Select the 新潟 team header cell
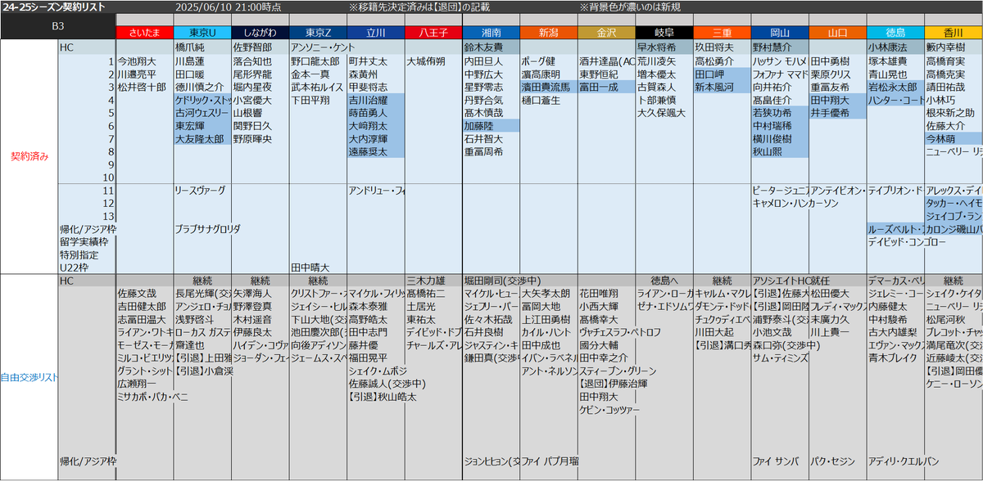983x481 pixels. click(x=549, y=33)
